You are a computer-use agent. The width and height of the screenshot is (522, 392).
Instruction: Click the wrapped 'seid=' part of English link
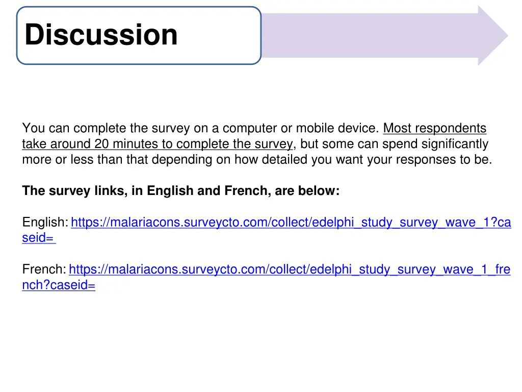(39, 238)
